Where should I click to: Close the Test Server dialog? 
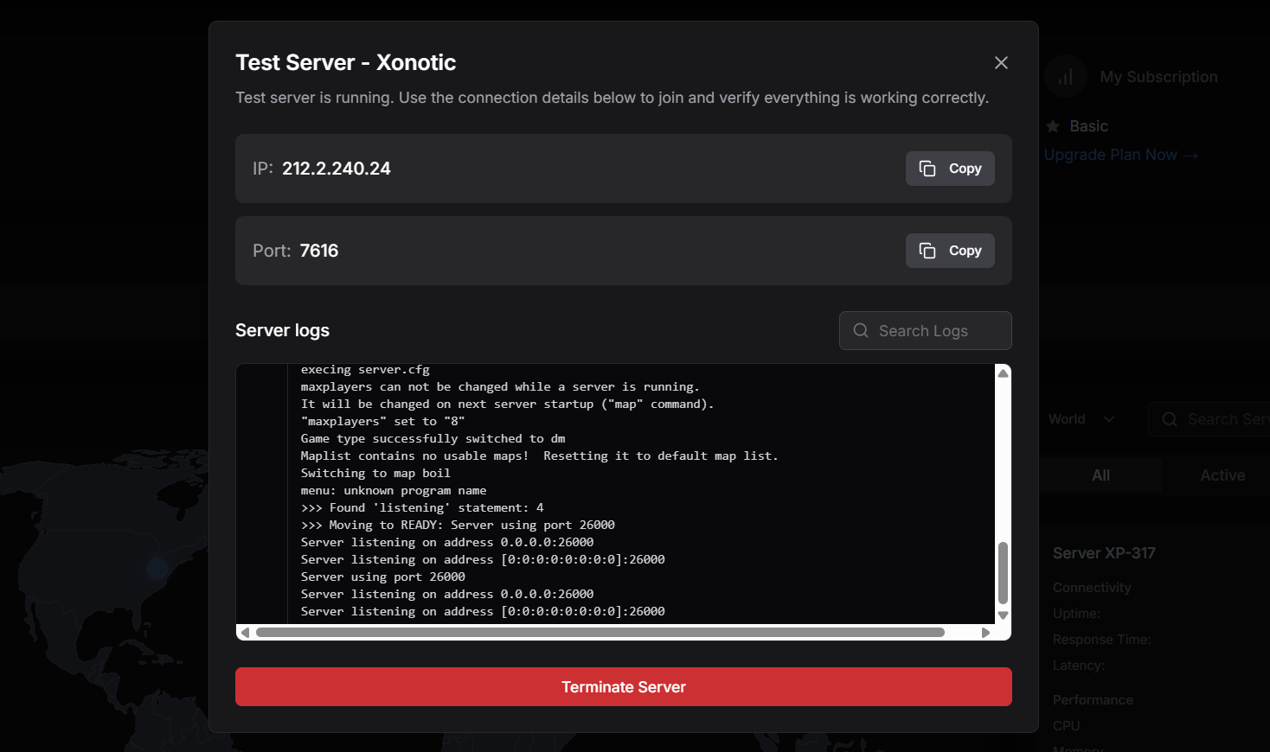pos(1001,63)
